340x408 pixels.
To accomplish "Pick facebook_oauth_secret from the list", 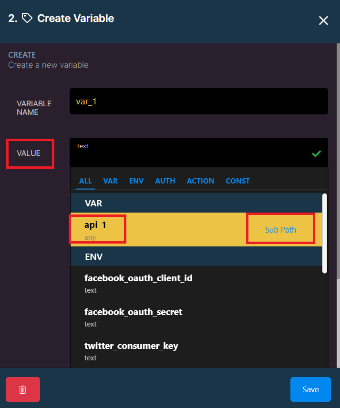I will tap(196, 317).
